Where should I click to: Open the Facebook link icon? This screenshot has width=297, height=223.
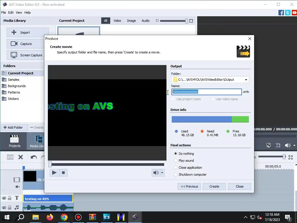click(281, 13)
